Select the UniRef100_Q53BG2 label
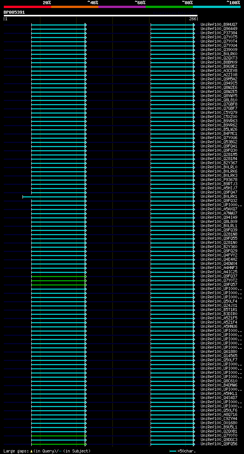The height and width of the screenshot is (454, 244). (219, 142)
